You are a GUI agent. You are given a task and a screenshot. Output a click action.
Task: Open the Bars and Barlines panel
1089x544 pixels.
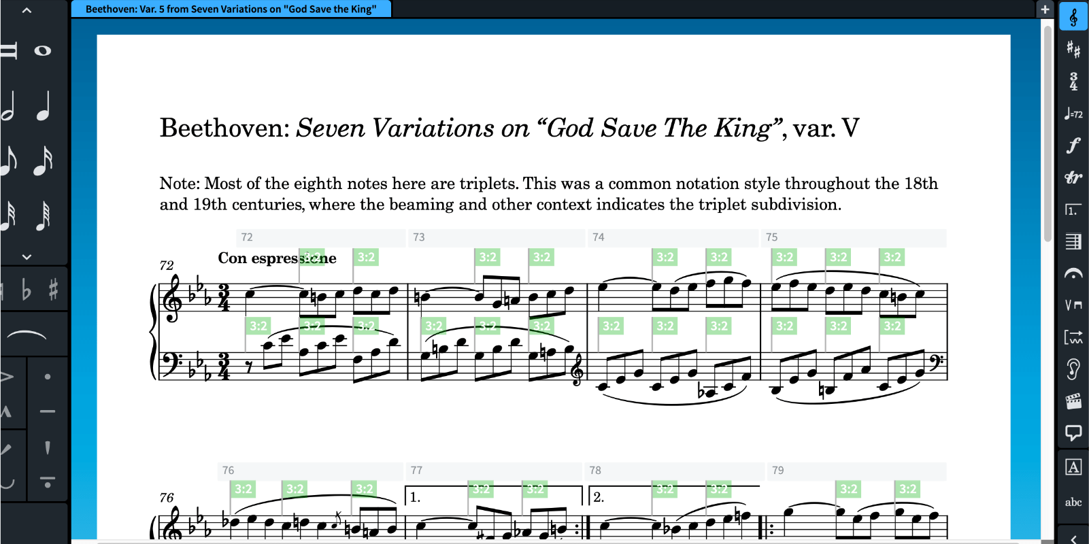coord(1073,241)
